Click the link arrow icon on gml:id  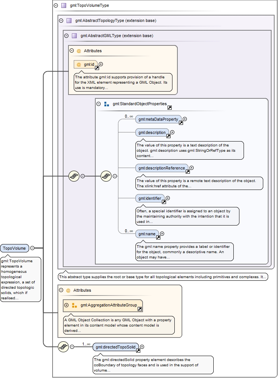coord(97,68)
